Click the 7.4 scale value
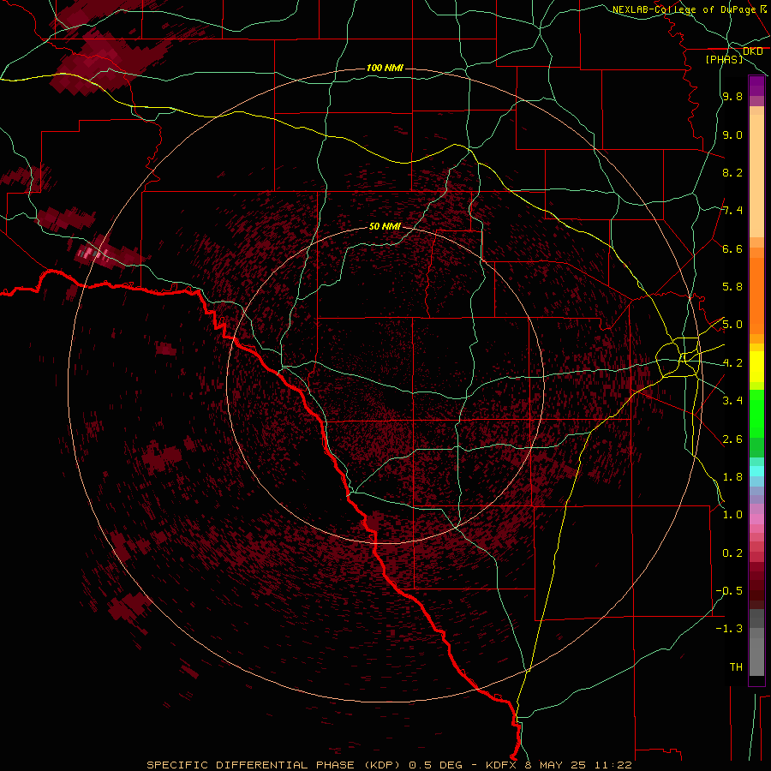 732,211
